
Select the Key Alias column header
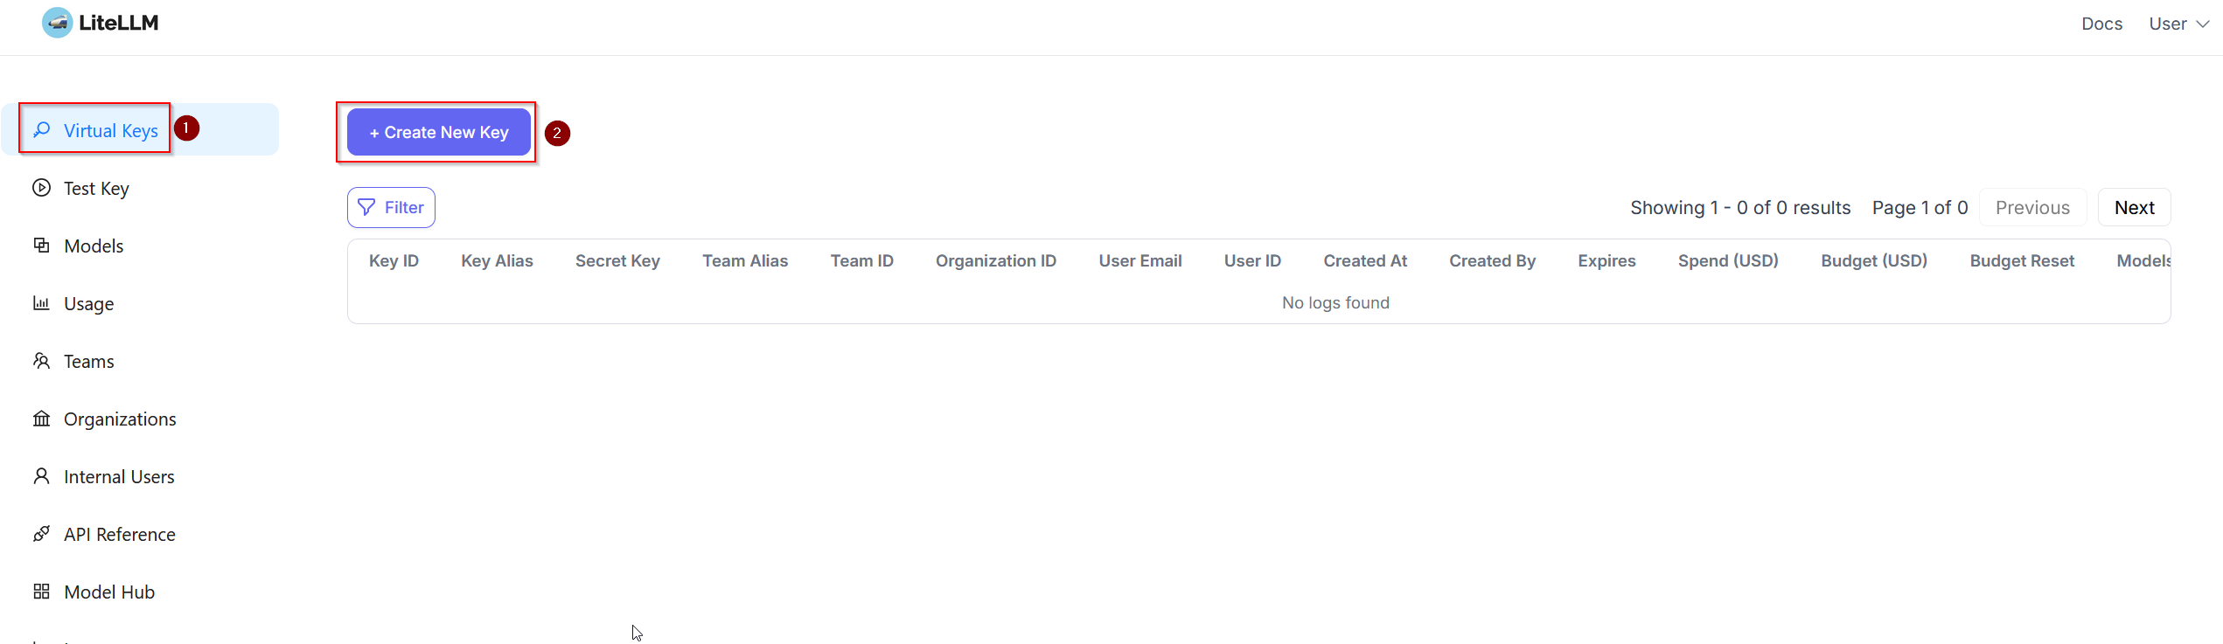[497, 260]
